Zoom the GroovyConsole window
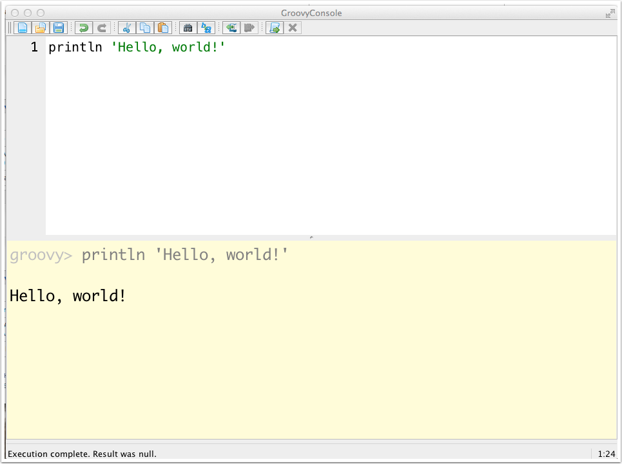 coord(41,13)
